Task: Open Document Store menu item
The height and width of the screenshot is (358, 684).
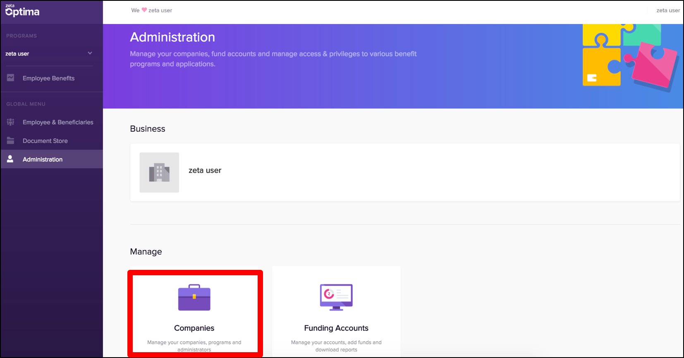Action: click(x=45, y=141)
